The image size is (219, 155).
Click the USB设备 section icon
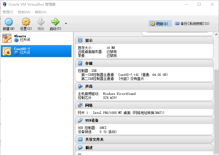[x=80, y=120]
